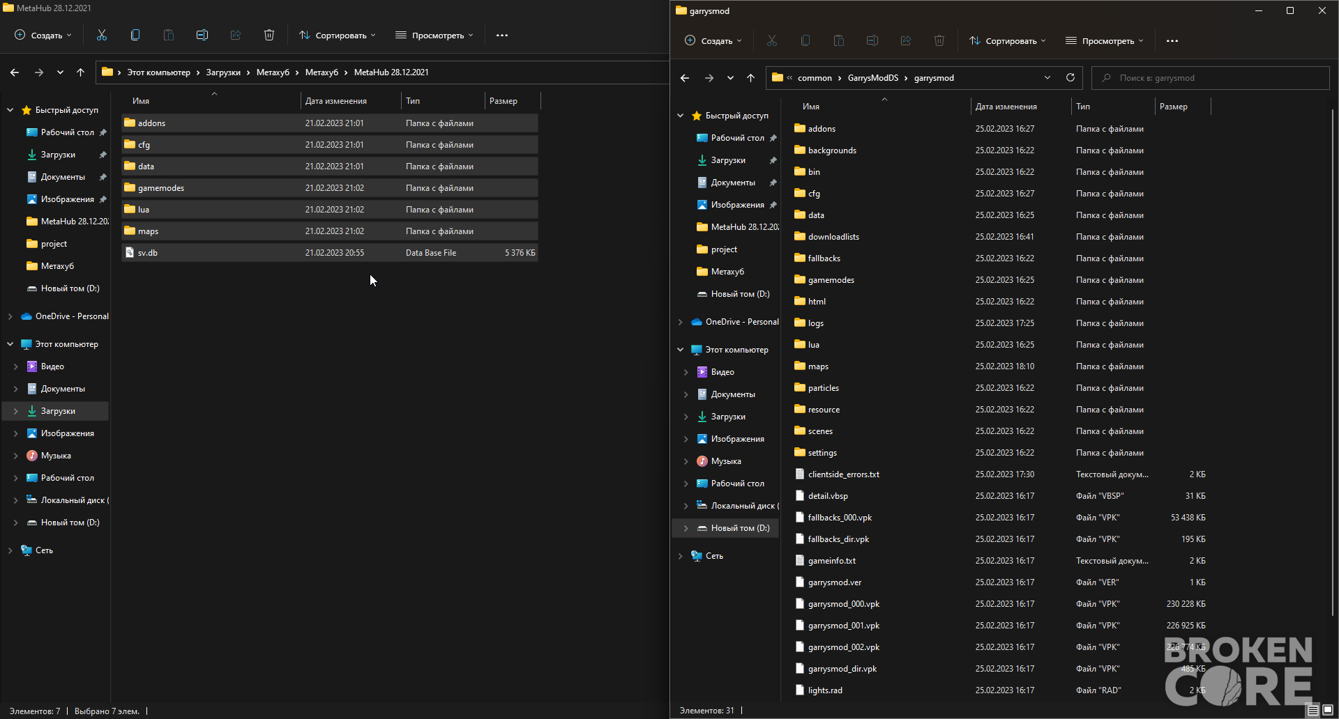This screenshot has height=719, width=1339.
Task: Open Метахуб folder in MetaHub sidebar
Action: 57,266
